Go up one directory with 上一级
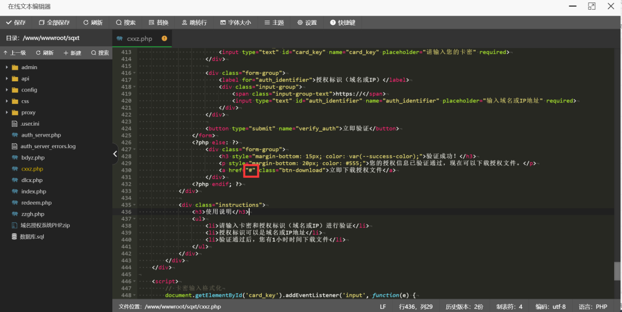This screenshot has height=312, width=622. tap(15, 53)
